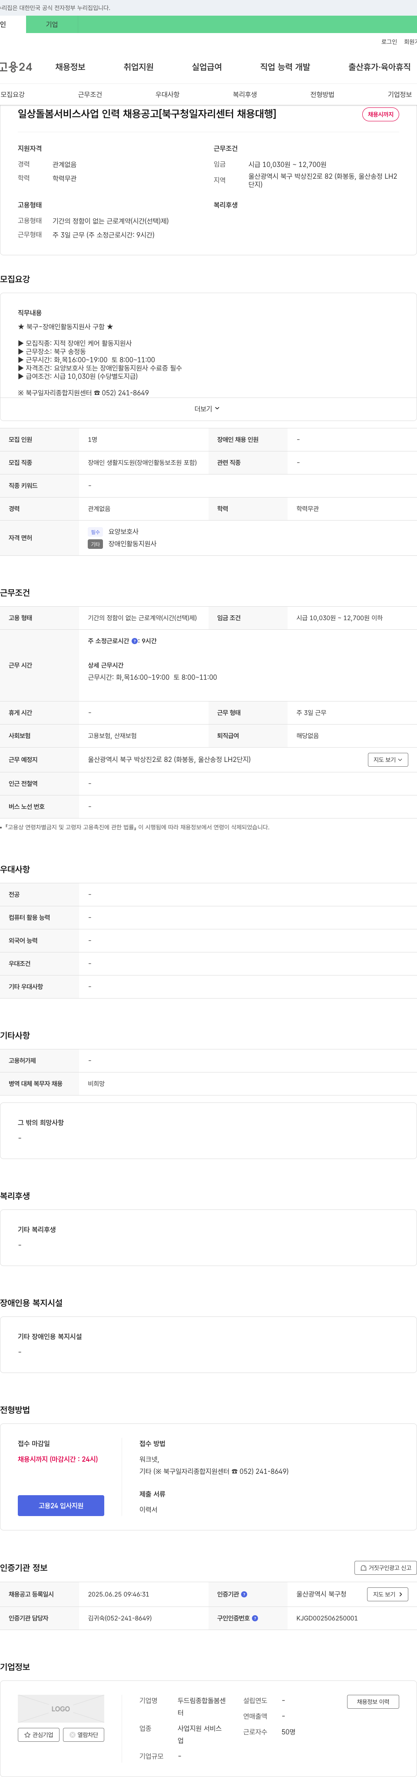Click the 비희망 value

(96, 1084)
